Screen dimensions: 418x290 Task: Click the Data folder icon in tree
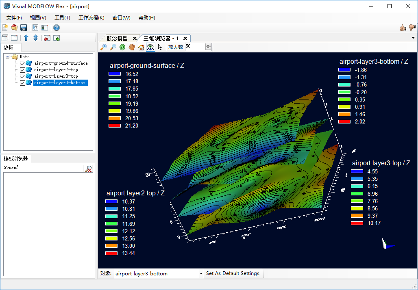pos(15,56)
